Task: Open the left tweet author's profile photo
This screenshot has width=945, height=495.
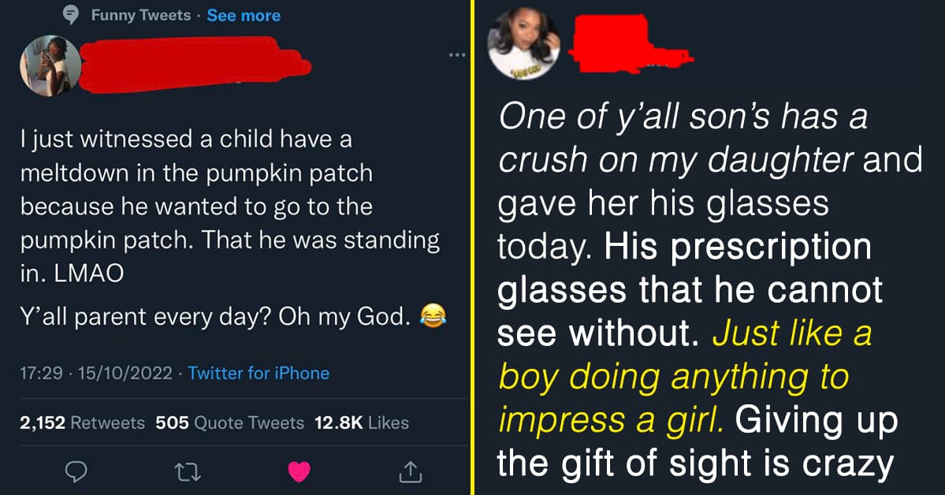Action: point(50,65)
